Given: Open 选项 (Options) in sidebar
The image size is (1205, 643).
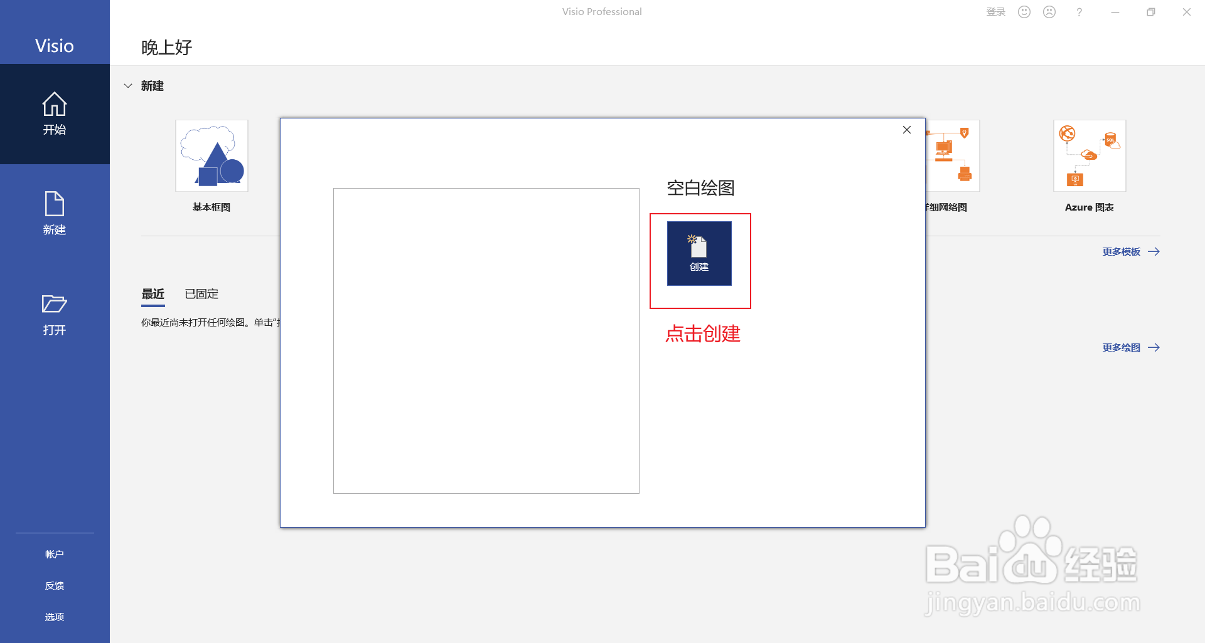Looking at the screenshot, I should tap(55, 617).
